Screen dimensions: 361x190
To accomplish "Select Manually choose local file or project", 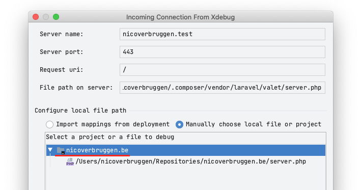I will pyautogui.click(x=179, y=124).
